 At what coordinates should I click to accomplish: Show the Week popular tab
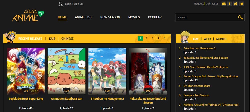point(207,39)
